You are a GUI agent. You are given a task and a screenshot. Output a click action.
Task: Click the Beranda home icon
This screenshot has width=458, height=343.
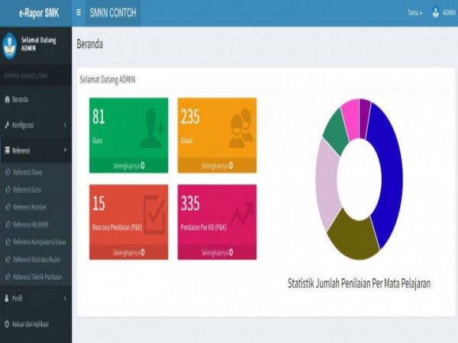tap(8, 99)
